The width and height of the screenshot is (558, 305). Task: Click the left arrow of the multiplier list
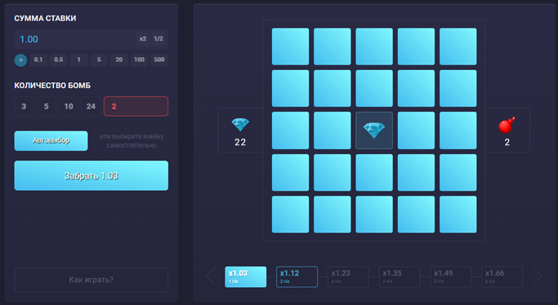tap(211, 276)
